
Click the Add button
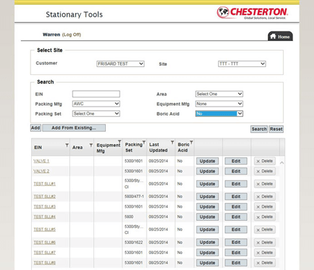pyautogui.click(x=36, y=128)
